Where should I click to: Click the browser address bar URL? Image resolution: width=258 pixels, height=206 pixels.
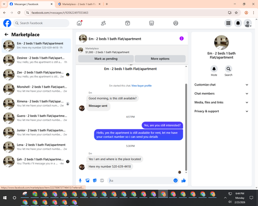(60, 12)
